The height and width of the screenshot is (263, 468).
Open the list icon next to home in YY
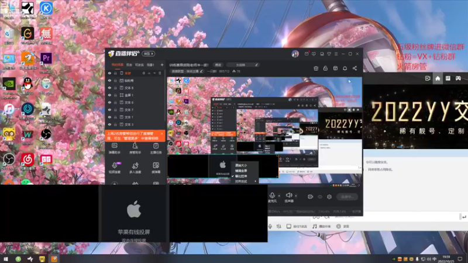point(448,78)
